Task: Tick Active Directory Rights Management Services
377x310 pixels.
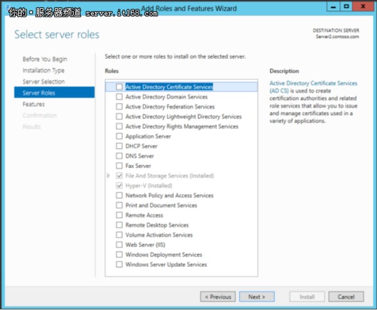Action: [x=119, y=126]
